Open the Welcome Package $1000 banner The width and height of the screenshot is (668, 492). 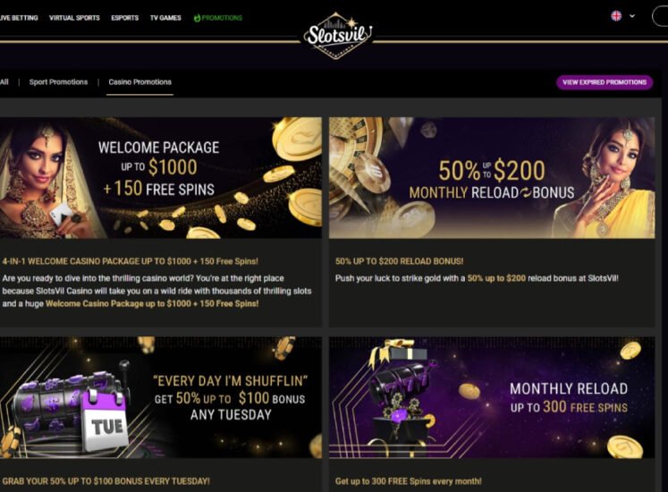click(x=161, y=177)
